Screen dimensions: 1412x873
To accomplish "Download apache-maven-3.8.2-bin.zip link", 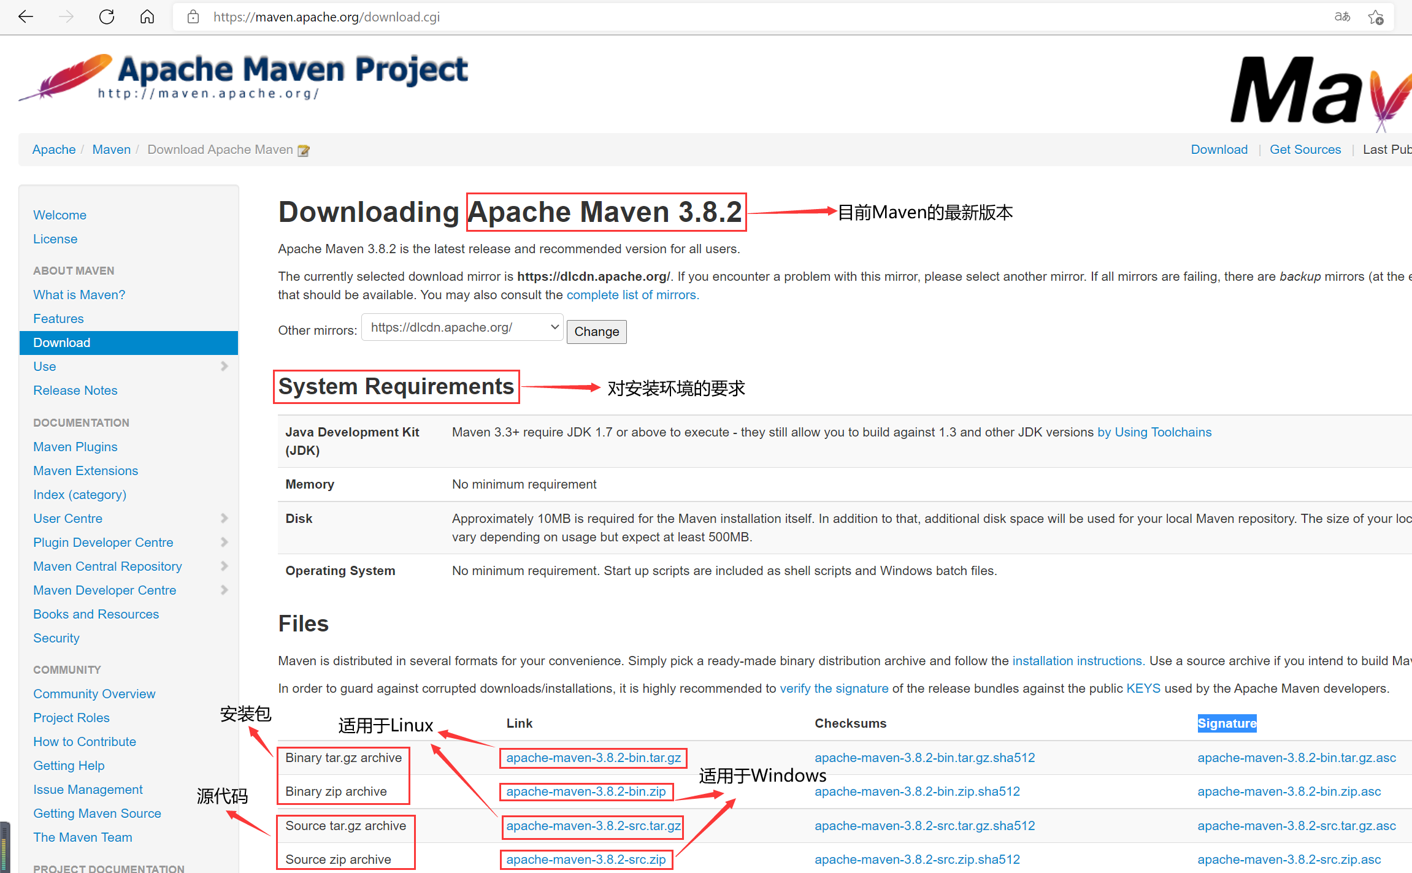I will (586, 791).
